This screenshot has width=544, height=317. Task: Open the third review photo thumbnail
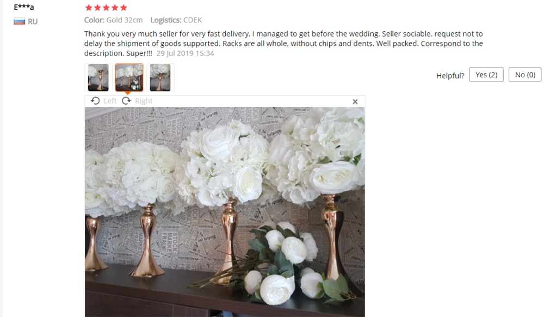(x=160, y=77)
